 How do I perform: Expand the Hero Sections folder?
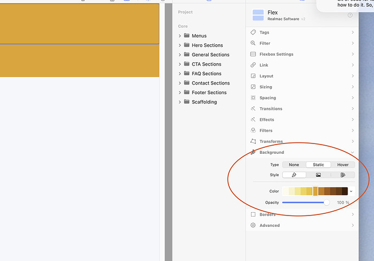(180, 45)
